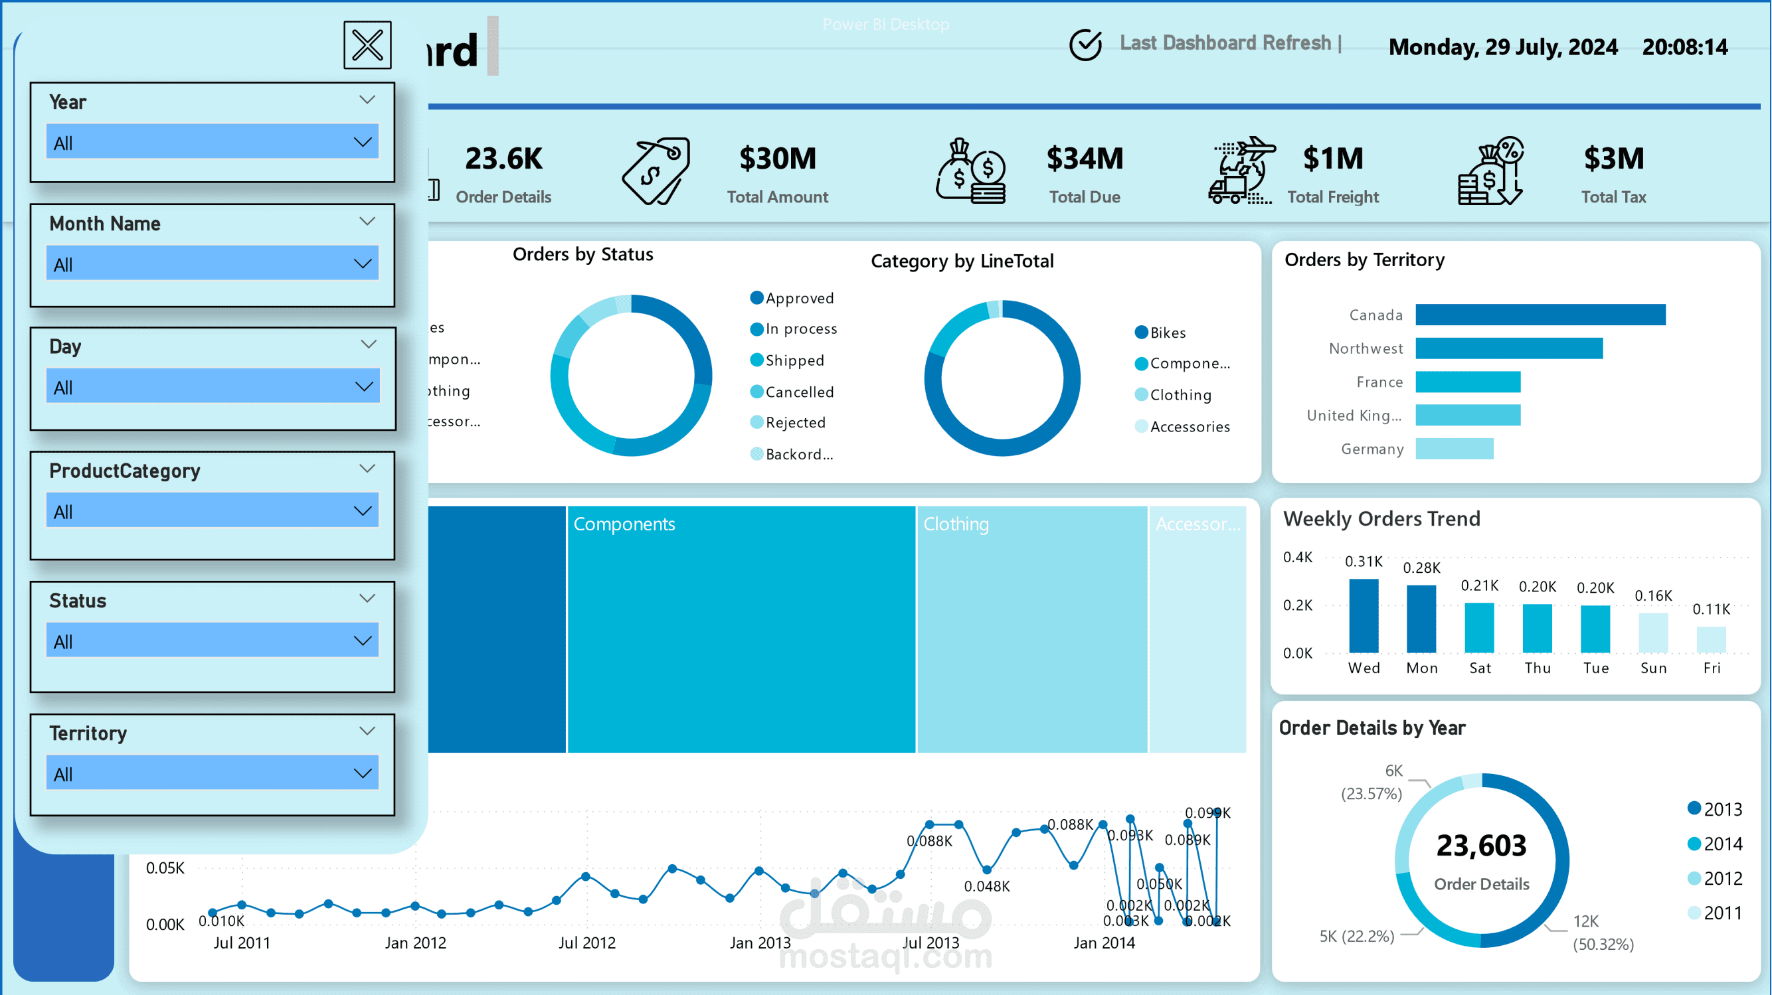Image resolution: width=1772 pixels, height=995 pixels.
Task: Open the Month Name All dropdown
Action: (213, 264)
